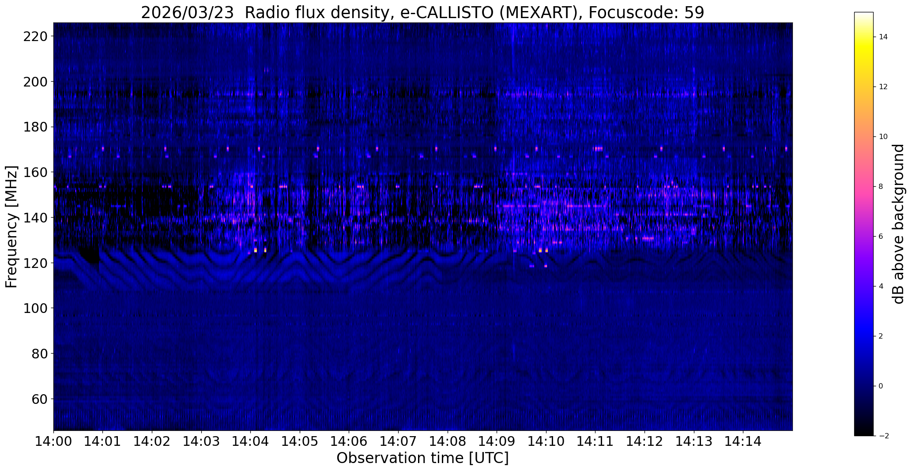Click the 'Observation time [UTC]' x-axis label
The height and width of the screenshot is (471, 912).
click(x=422, y=458)
